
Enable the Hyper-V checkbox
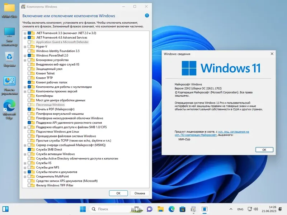tap(29, 47)
